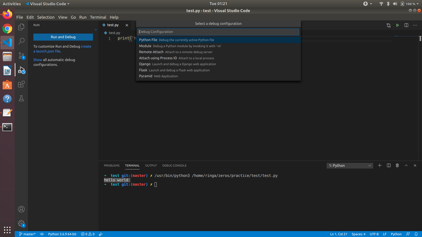Close the terminal panel
This screenshot has width=422, height=237.
coord(415,165)
